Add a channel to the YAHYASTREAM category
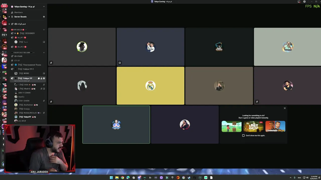The width and height of the screenshot is (321, 180). [x=44, y=52]
